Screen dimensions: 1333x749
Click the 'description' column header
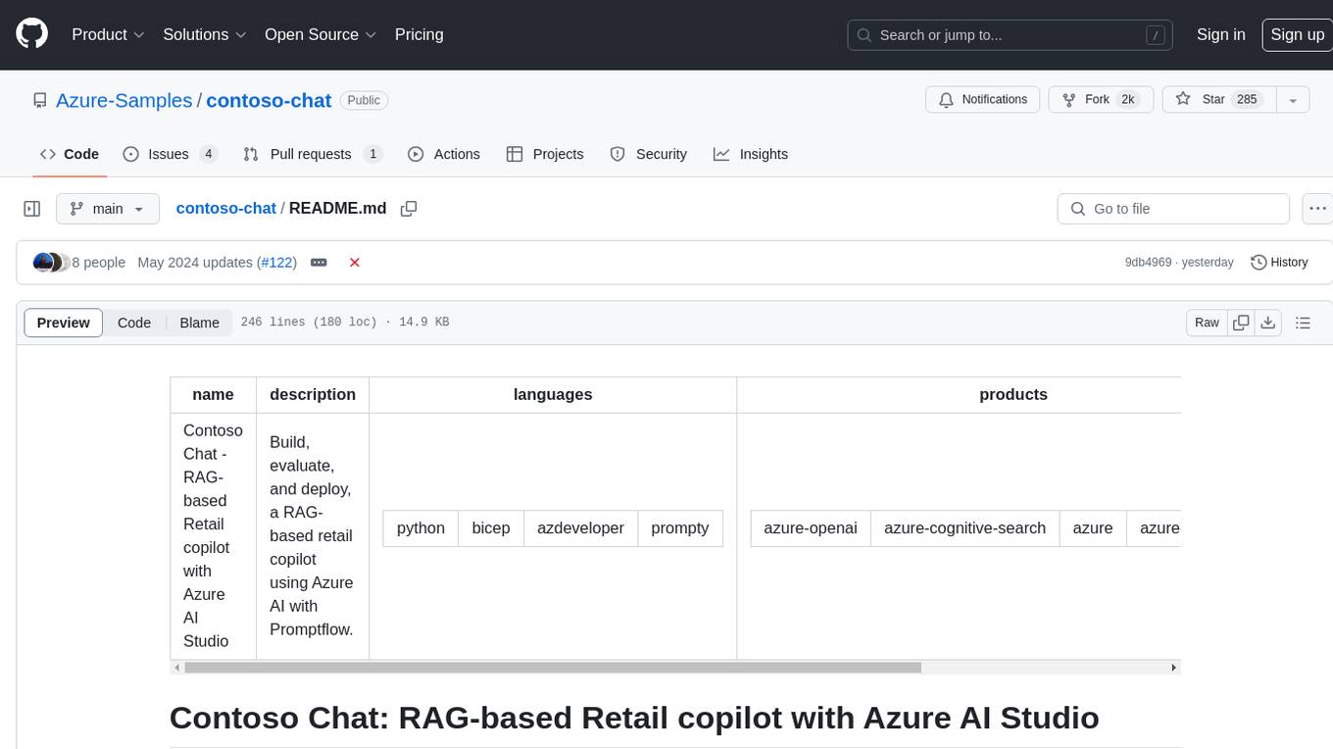313,394
